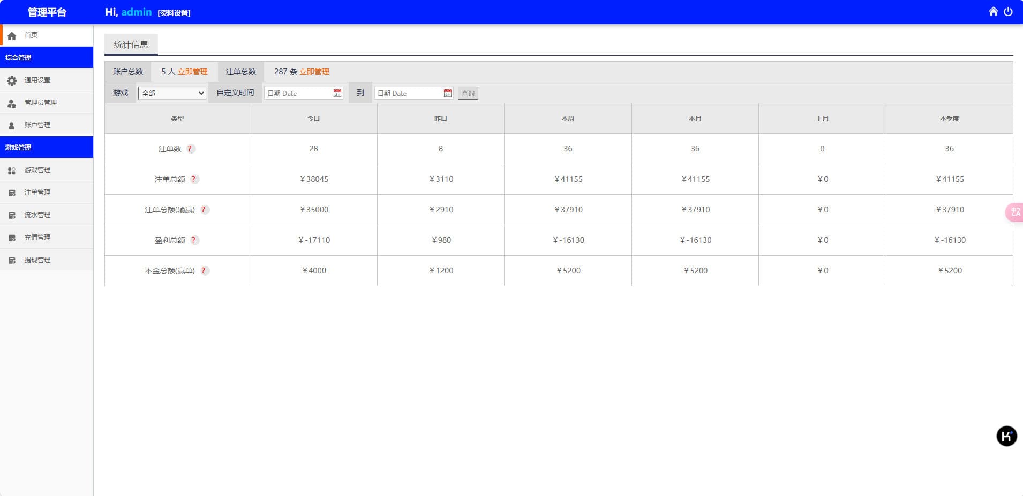Click the pink translate floating icon
Viewport: 1023px width, 496px height.
[1015, 212]
